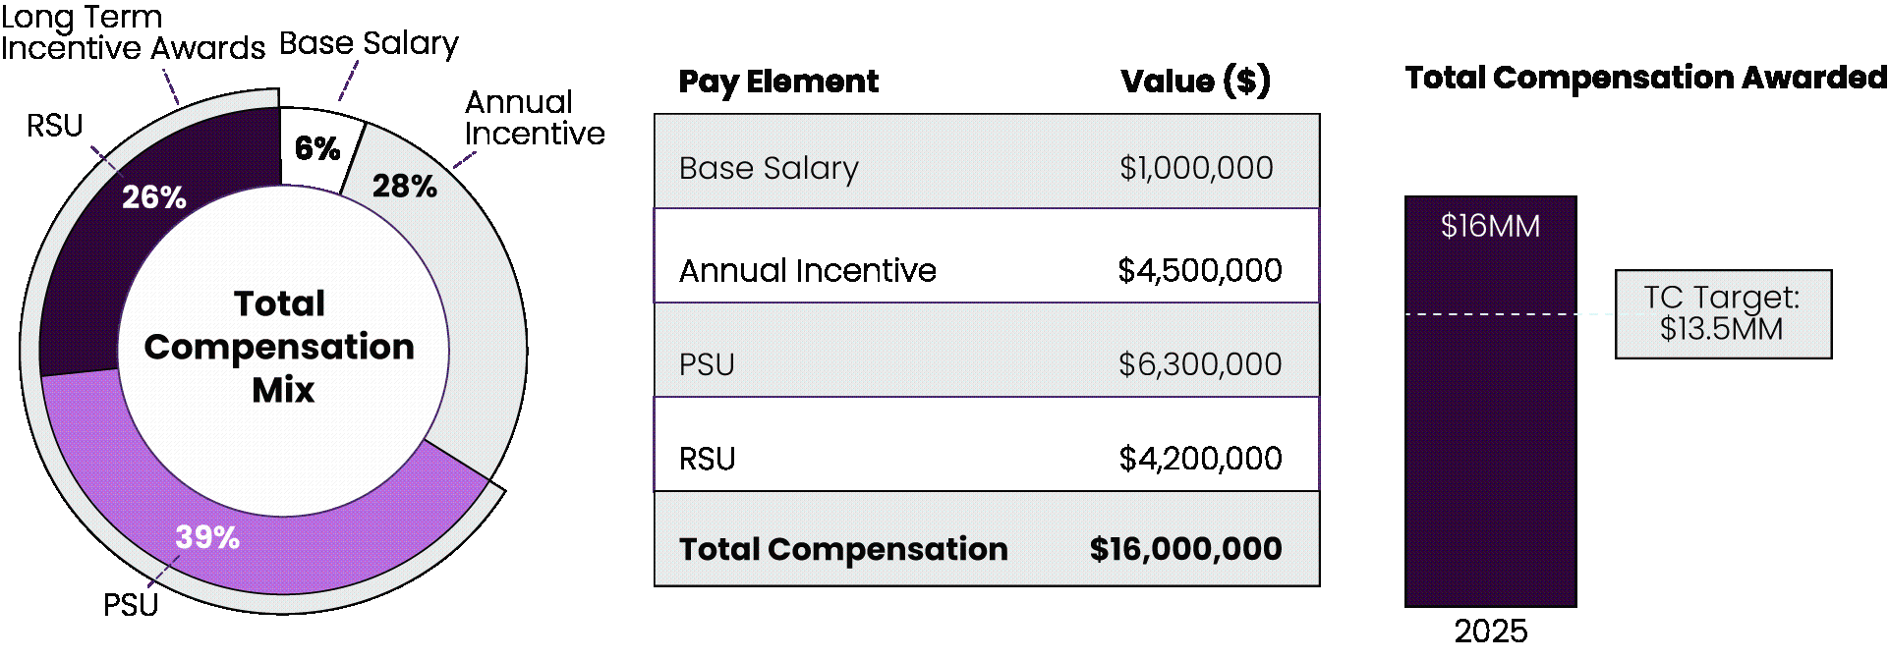This screenshot has width=1889, height=660.
Task: Click the Total Compensation Mix center text
Action: 280,347
